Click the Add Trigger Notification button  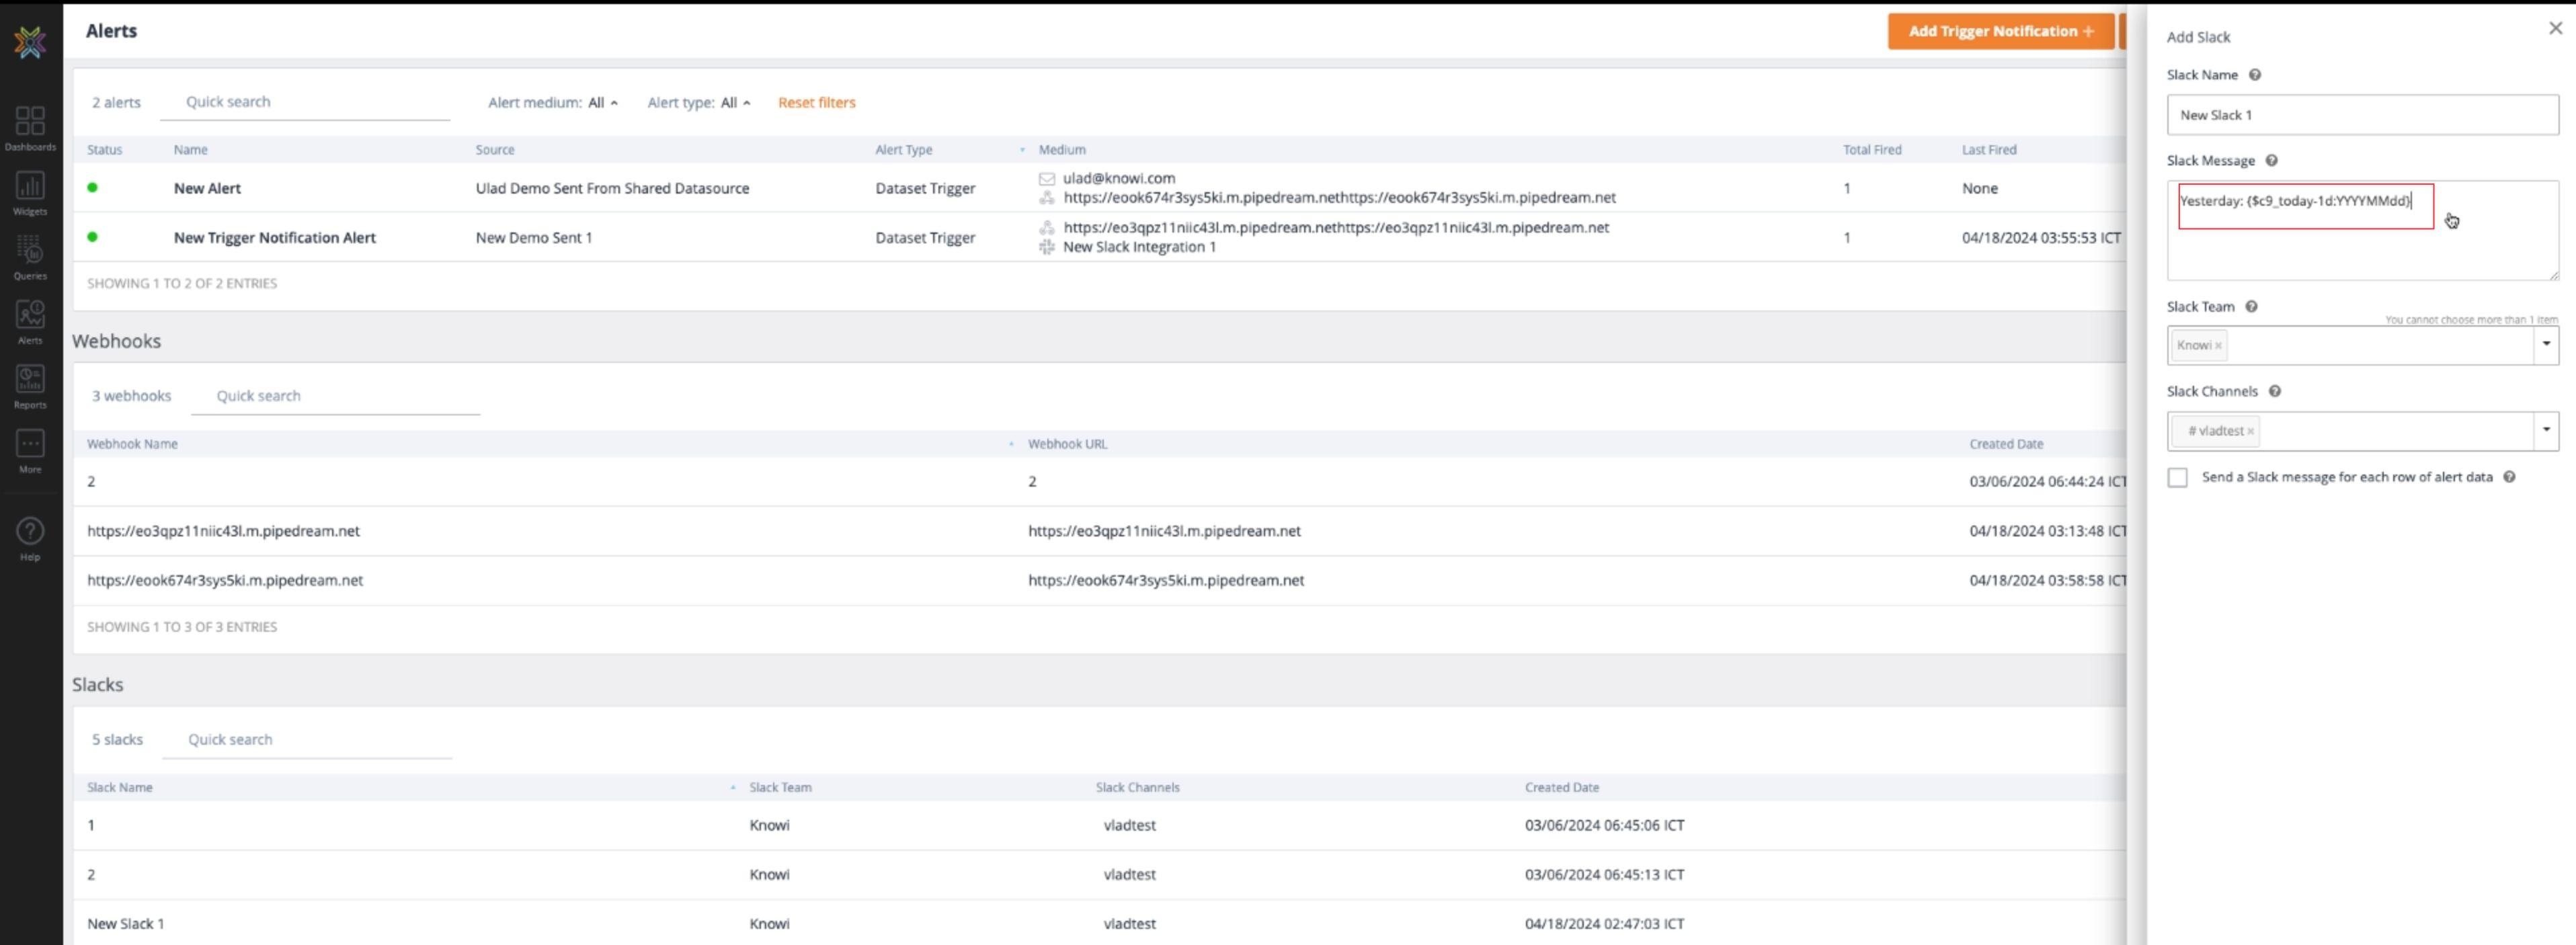click(x=1999, y=31)
